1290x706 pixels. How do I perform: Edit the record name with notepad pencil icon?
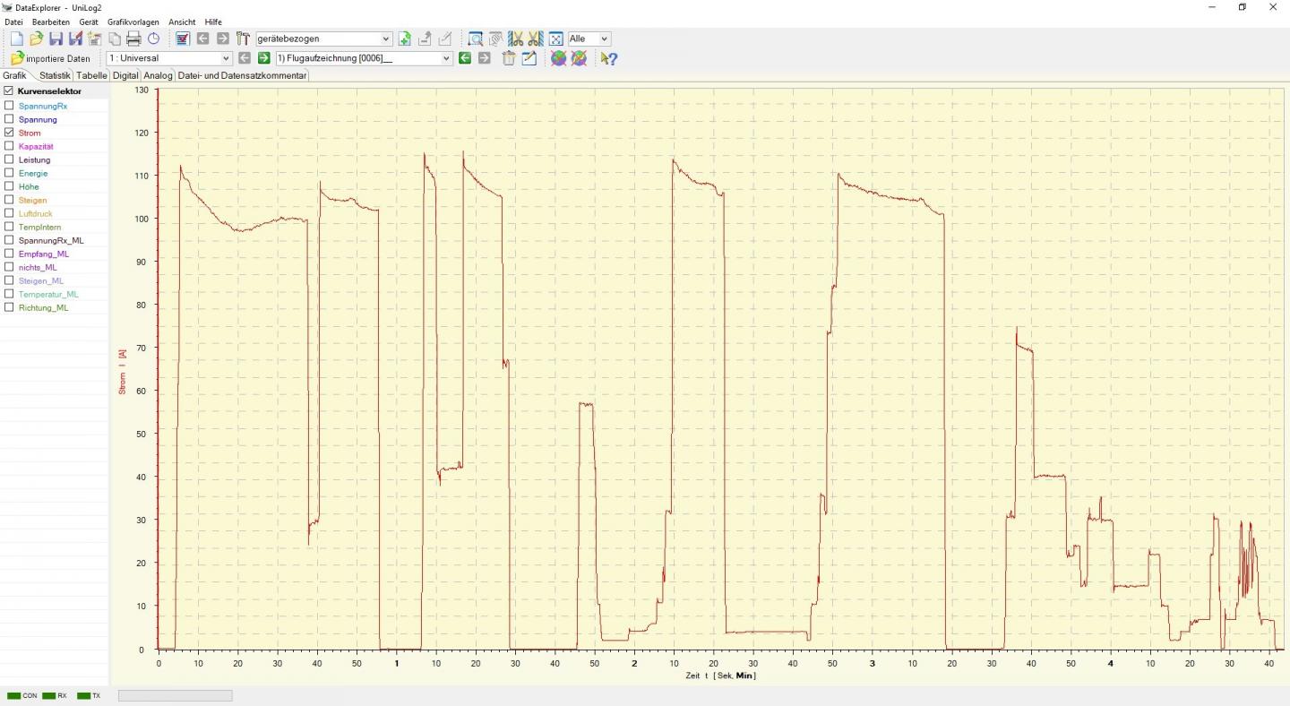529,58
